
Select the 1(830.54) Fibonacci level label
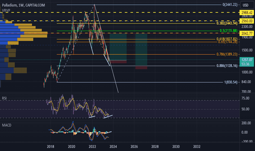[x=231, y=82]
